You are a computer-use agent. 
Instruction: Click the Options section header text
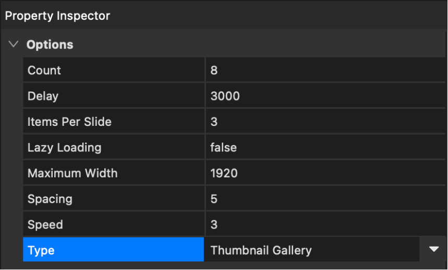tap(50, 45)
